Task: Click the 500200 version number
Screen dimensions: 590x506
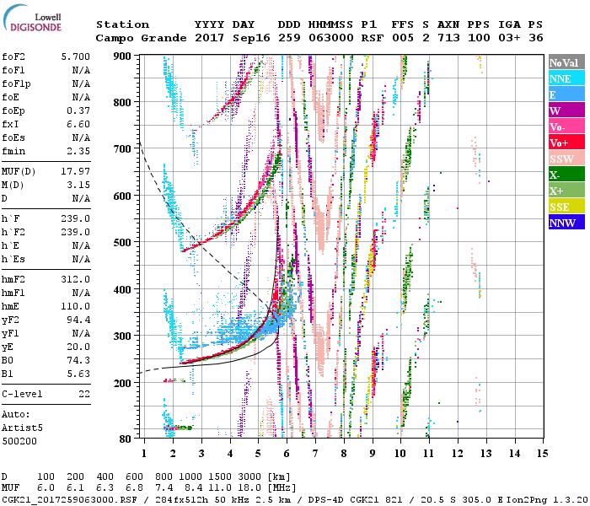Action: coord(19,441)
